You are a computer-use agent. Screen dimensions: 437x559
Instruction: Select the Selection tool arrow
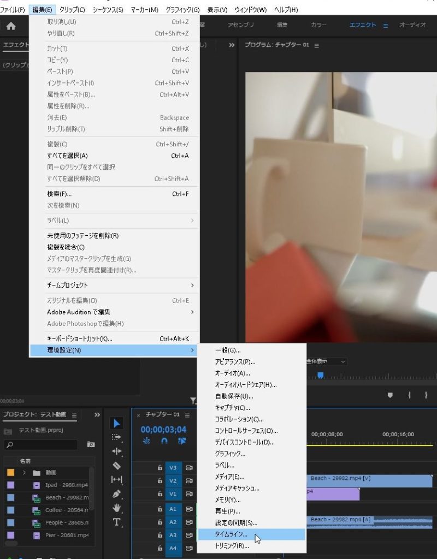pos(117,423)
